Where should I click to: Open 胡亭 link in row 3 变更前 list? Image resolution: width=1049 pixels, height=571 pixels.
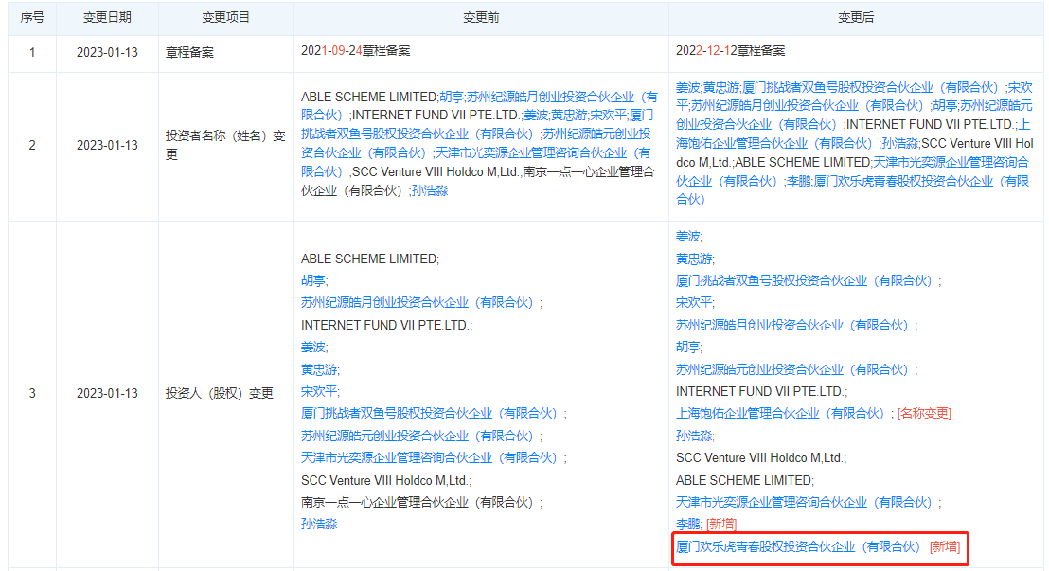[x=312, y=280]
